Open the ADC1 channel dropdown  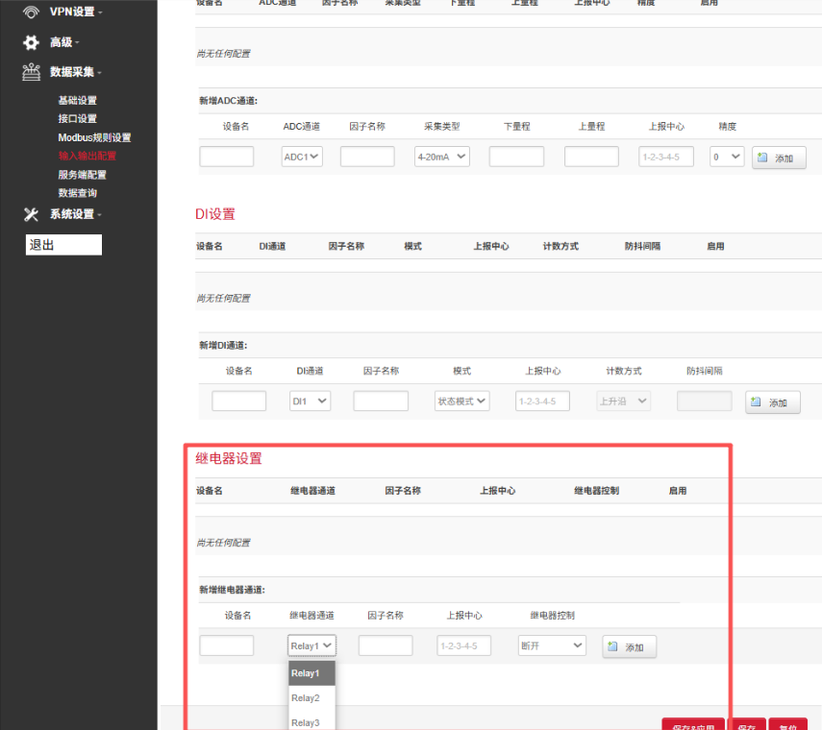pyautogui.click(x=302, y=157)
